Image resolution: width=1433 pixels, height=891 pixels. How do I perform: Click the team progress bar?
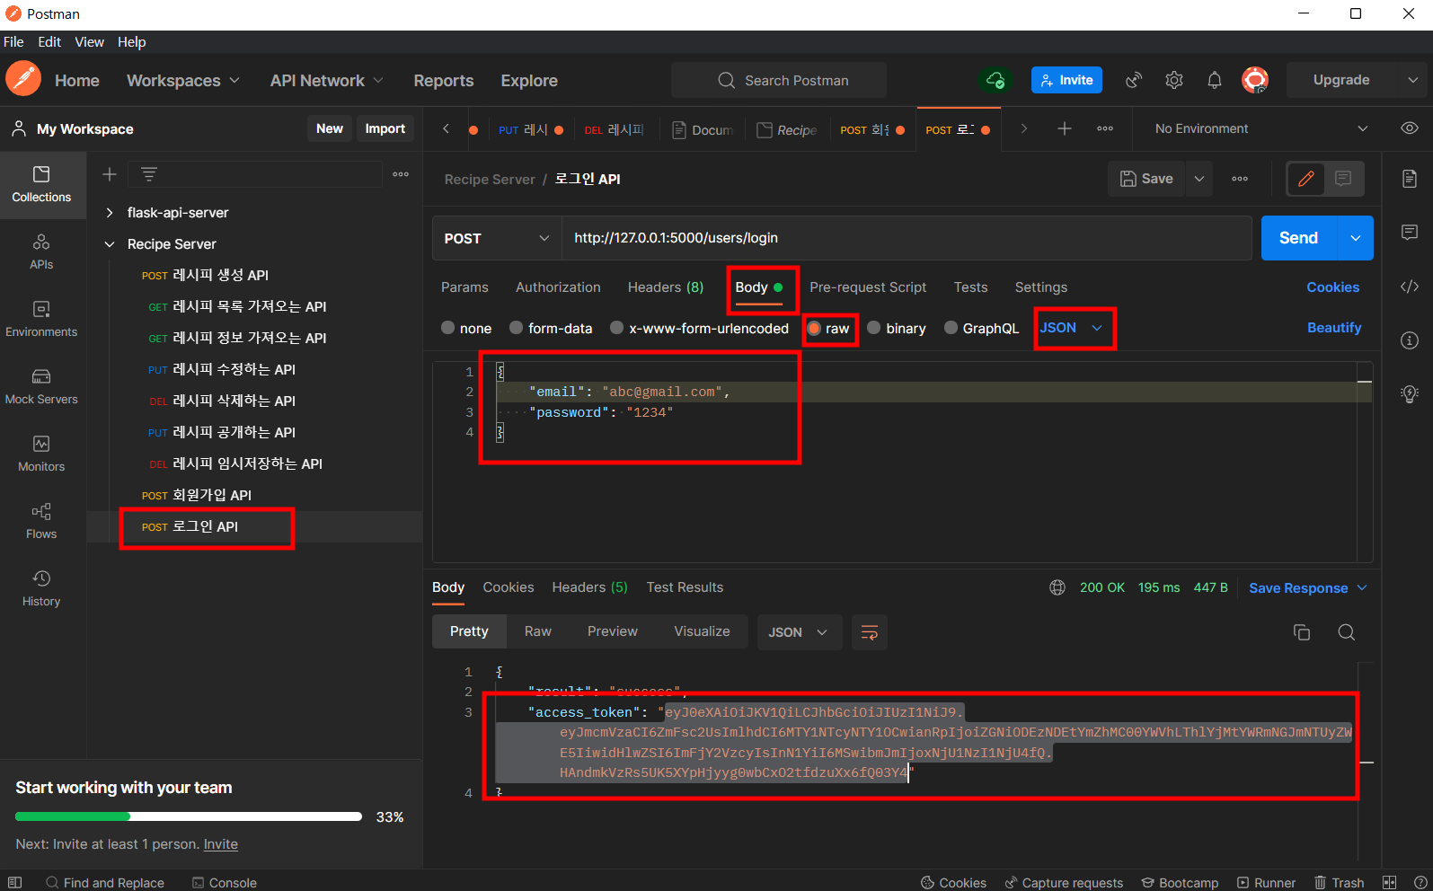pyautogui.click(x=189, y=816)
